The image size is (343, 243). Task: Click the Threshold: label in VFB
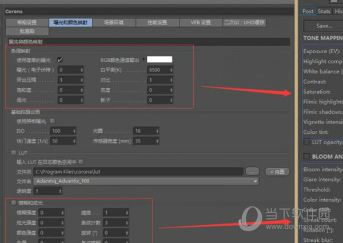coord(317,189)
